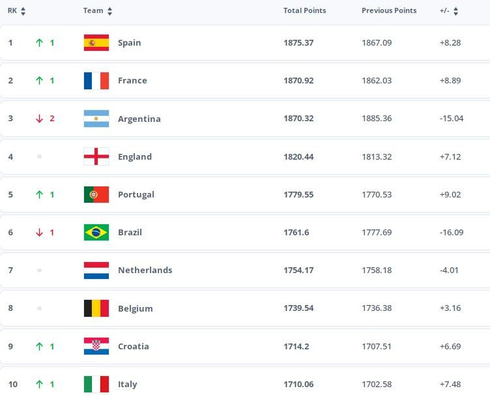This screenshot has width=490, height=395.
Task: Click the England flag icon
Action: point(96,156)
